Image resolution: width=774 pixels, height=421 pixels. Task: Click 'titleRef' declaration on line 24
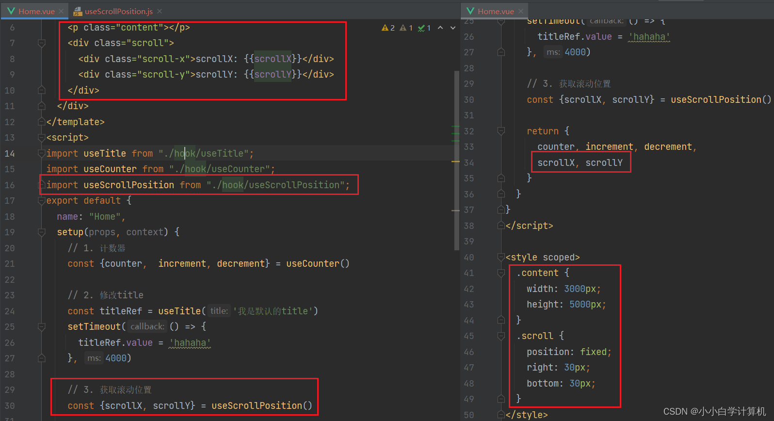coord(121,311)
